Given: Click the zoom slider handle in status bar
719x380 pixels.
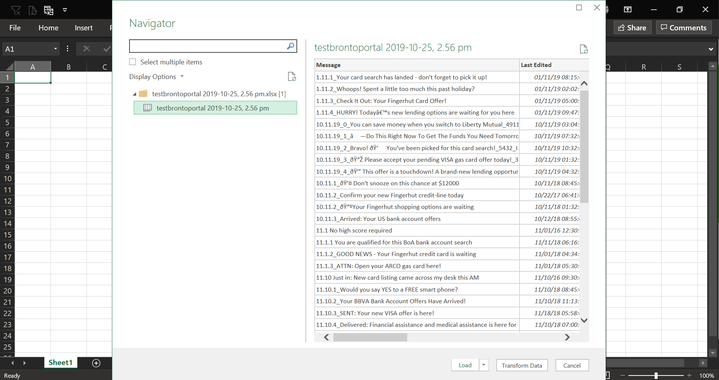Looking at the screenshot, I should pos(656,376).
